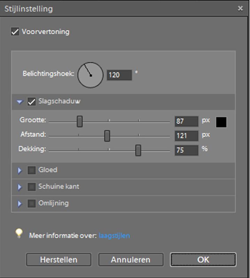Click the Grootte slider handle
This screenshot has width=250, height=278.
(80, 121)
